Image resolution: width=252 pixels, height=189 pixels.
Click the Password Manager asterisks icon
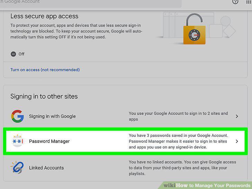tap(18, 141)
